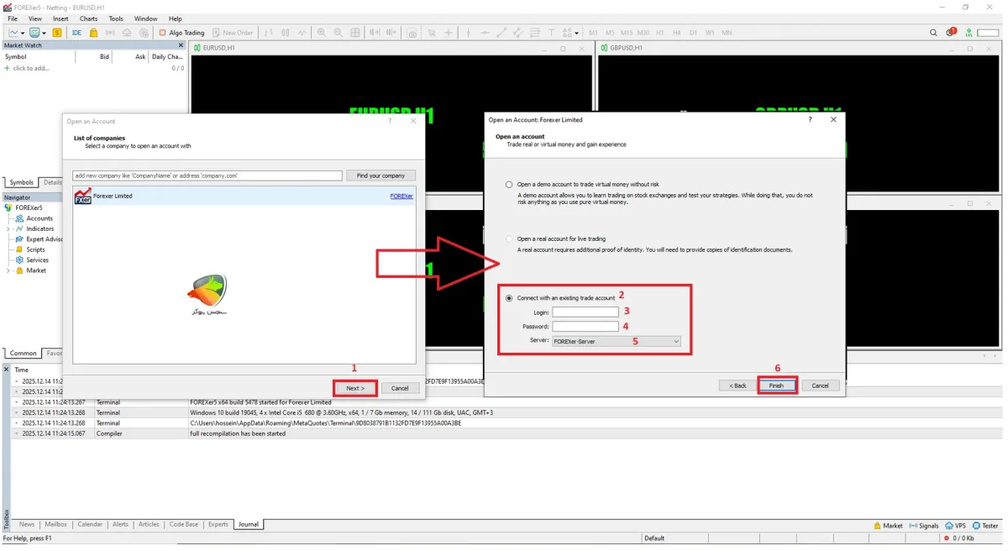Switch to the Code Base tab
The height and width of the screenshot is (551, 1008).
(184, 524)
